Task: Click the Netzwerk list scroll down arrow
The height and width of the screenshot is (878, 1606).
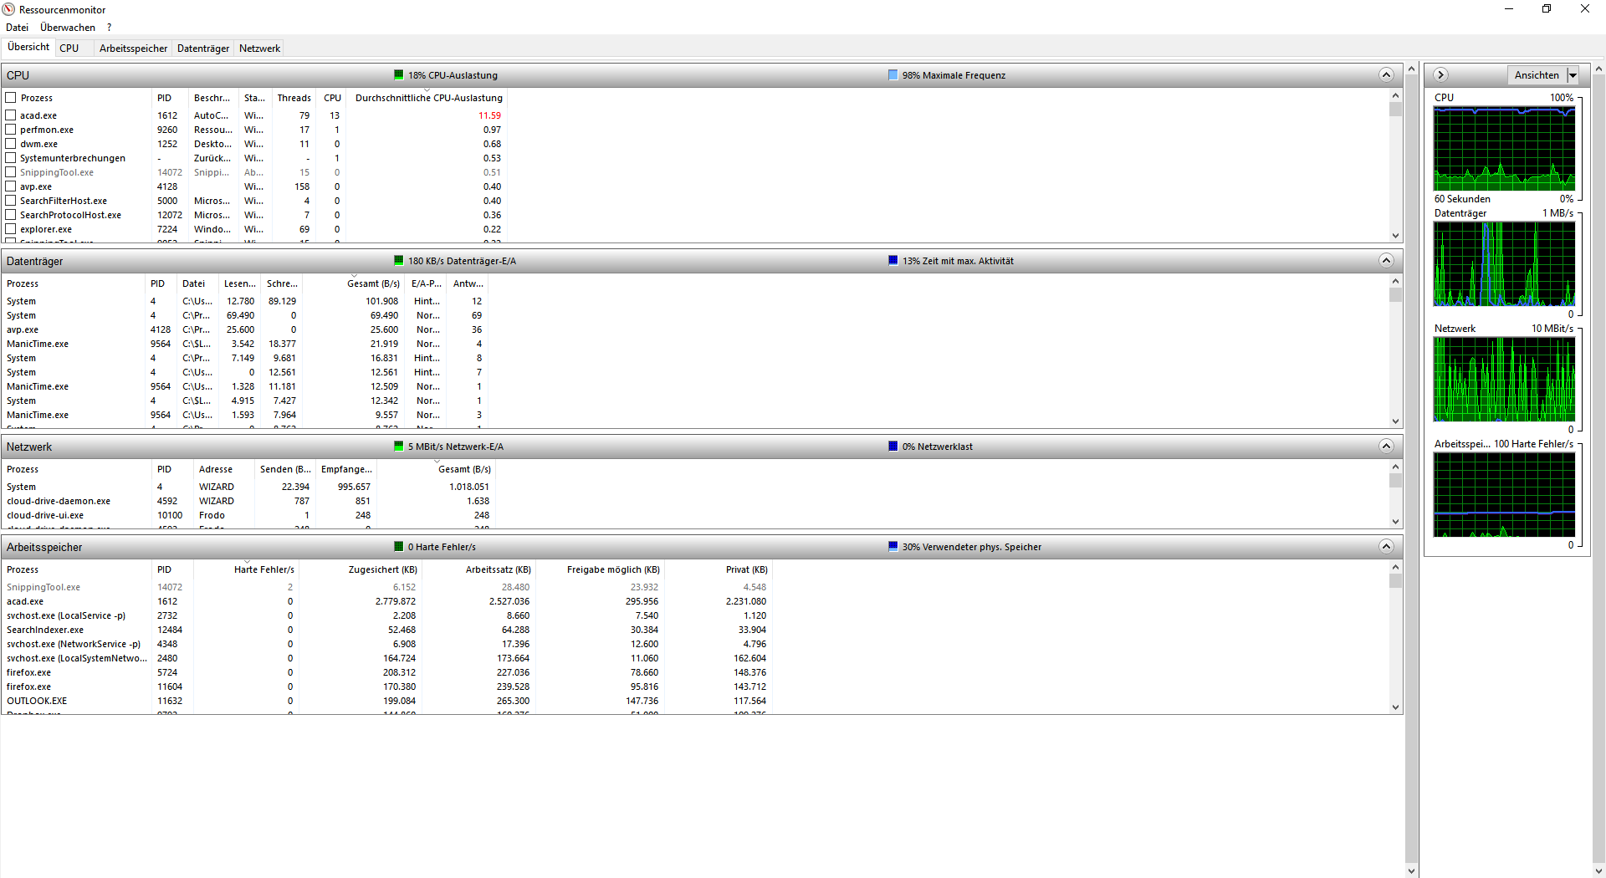Action: tap(1395, 522)
